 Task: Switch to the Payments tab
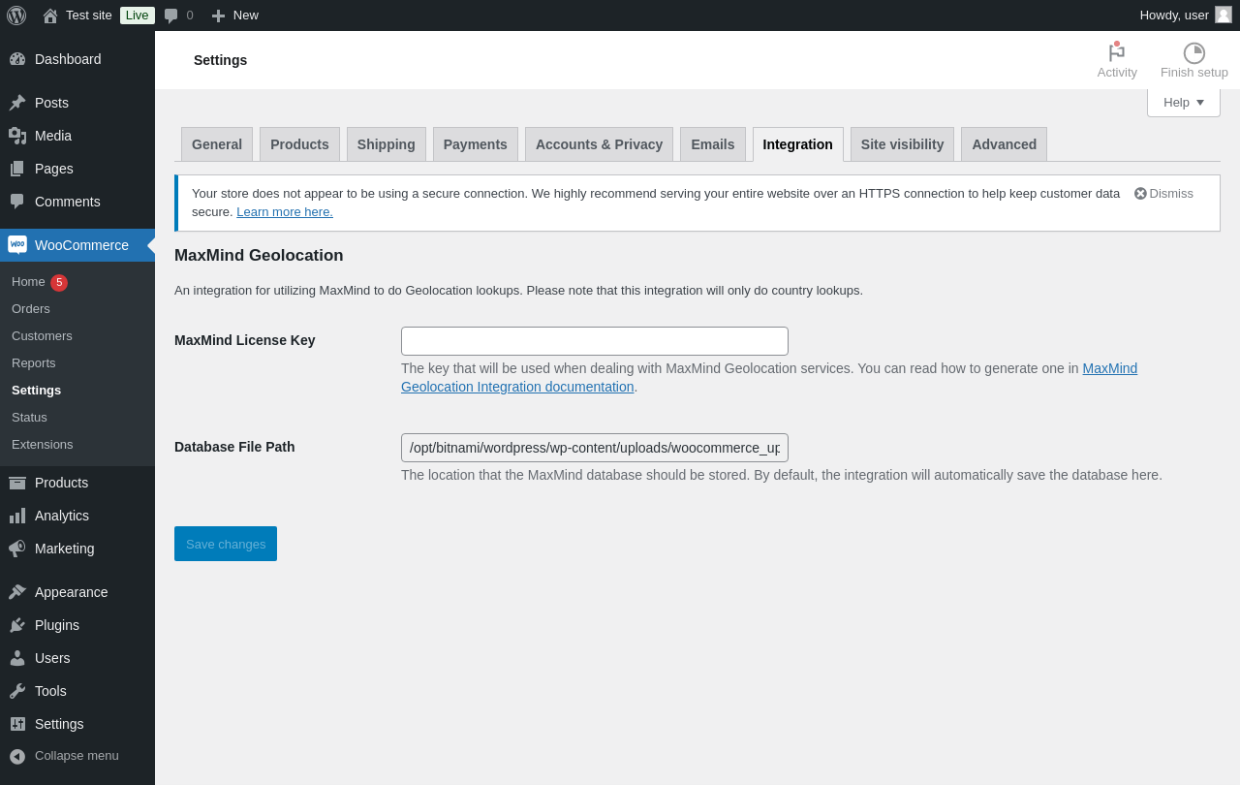coord(475,144)
